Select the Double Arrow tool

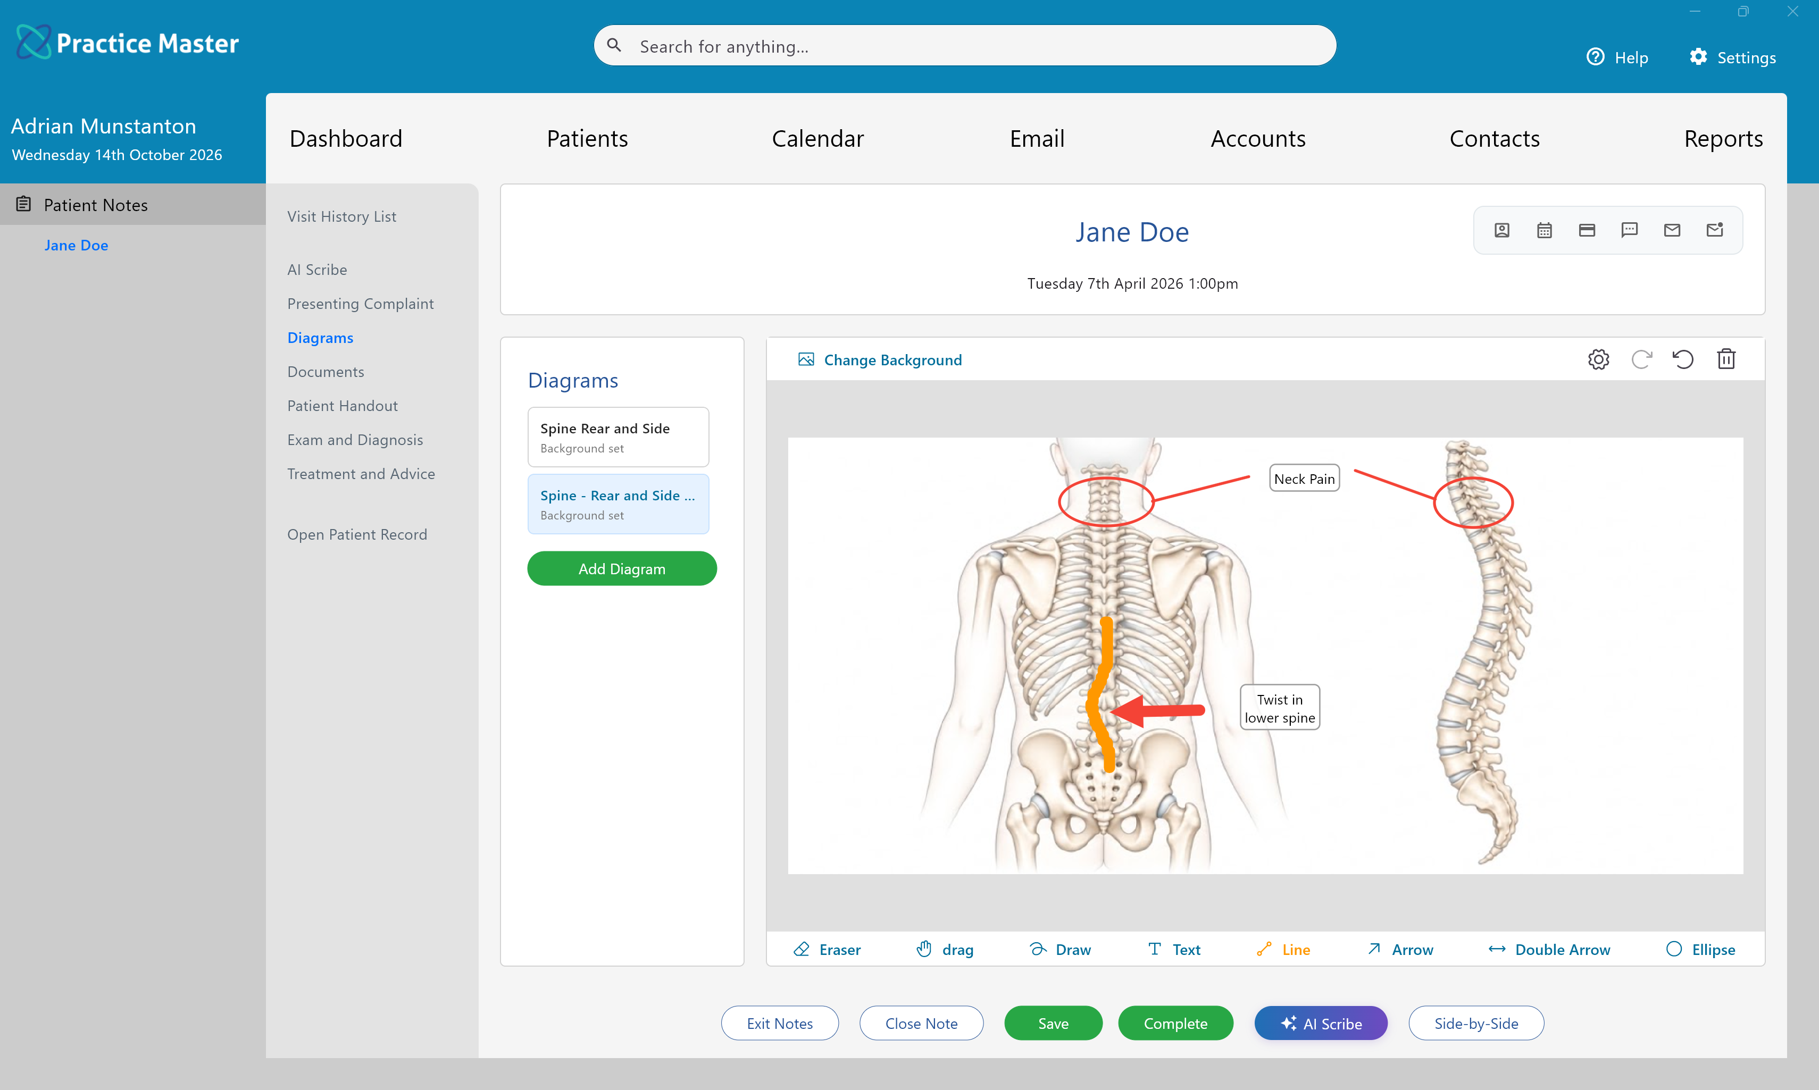[x=1549, y=949]
